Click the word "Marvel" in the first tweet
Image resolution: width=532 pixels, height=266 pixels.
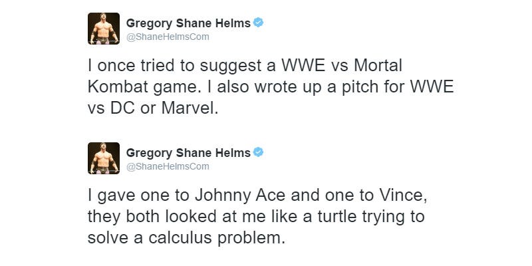(x=188, y=108)
